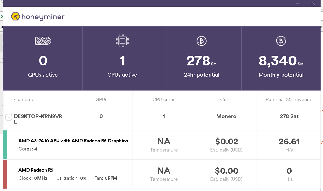Click the honeyminer logo icon
This screenshot has width=323, height=191.
click(15, 16)
